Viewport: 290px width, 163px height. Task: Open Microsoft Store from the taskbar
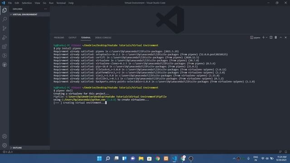pyautogui.click(x=149, y=158)
